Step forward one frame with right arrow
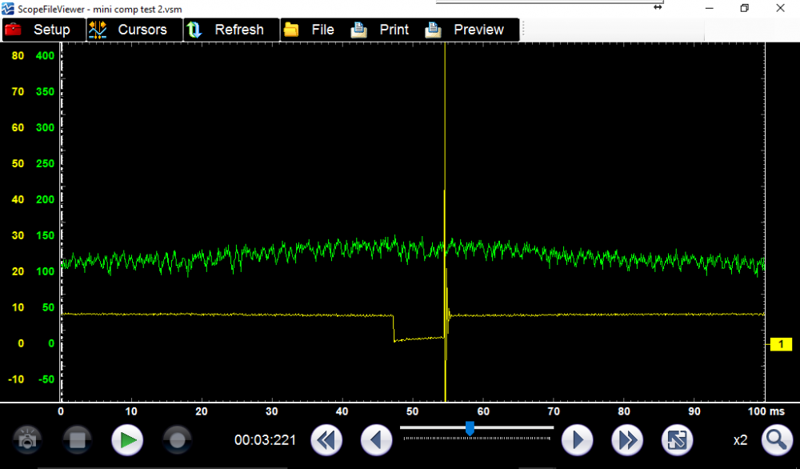The width and height of the screenshot is (800, 469). point(577,440)
